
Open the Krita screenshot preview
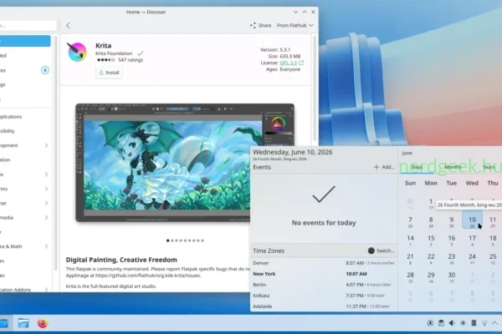pyautogui.click(x=185, y=162)
